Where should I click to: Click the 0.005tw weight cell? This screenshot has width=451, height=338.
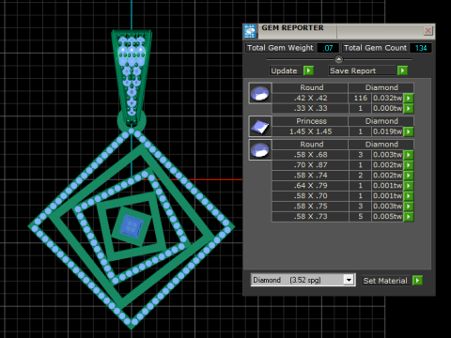(387, 217)
